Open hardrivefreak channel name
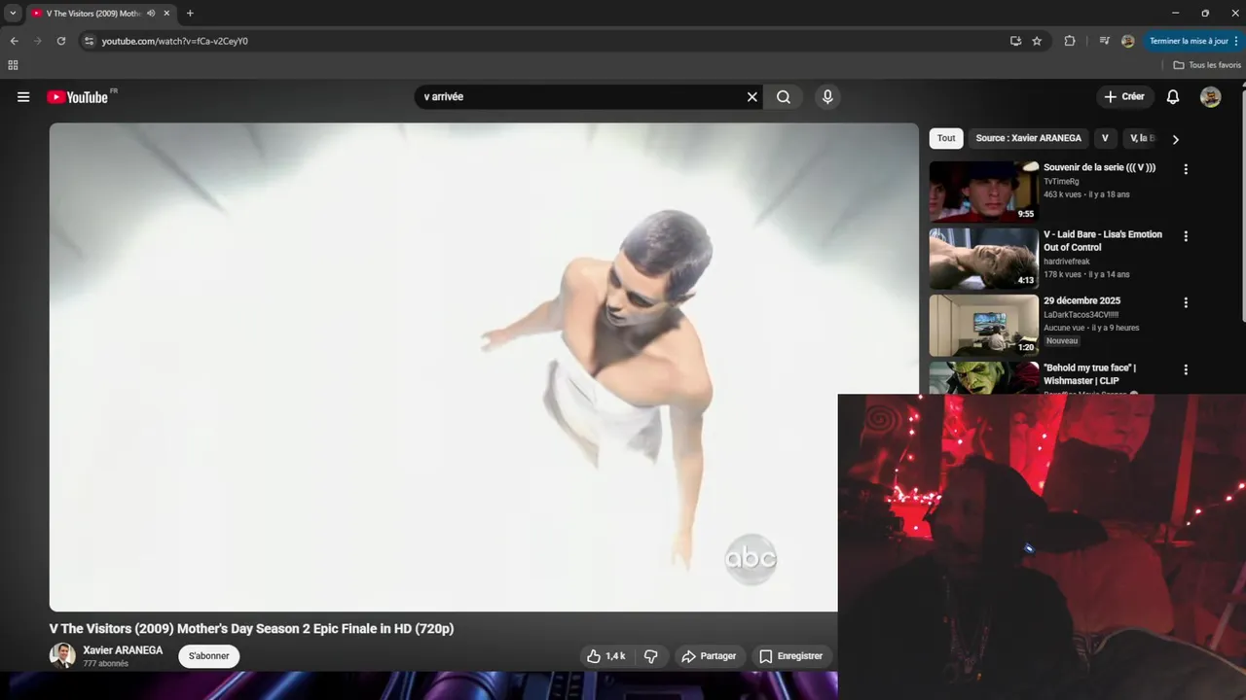This screenshot has width=1246, height=700. click(1067, 262)
